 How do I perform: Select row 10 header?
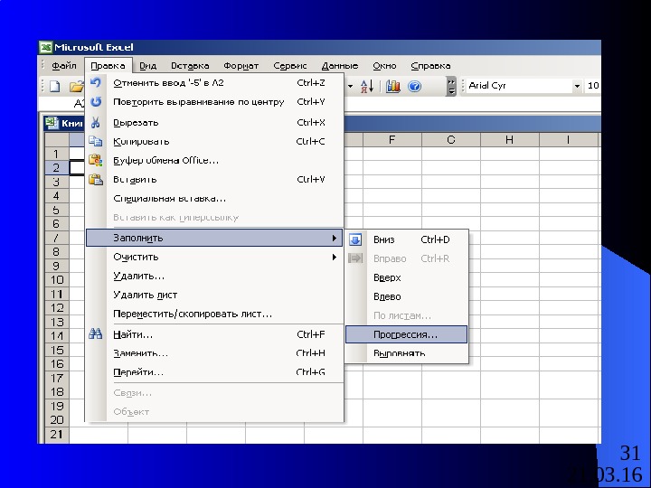point(57,279)
